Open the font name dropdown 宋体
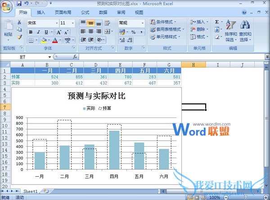The width and height of the screenshot is (270, 200). point(57,23)
